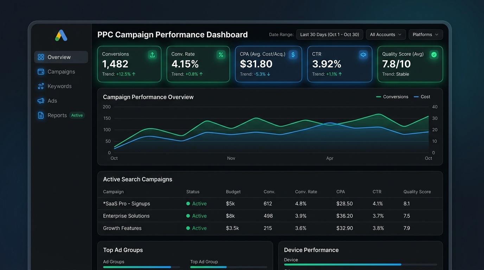
Task: Click the Campaign Performance Overview heading
Action: coord(148,97)
